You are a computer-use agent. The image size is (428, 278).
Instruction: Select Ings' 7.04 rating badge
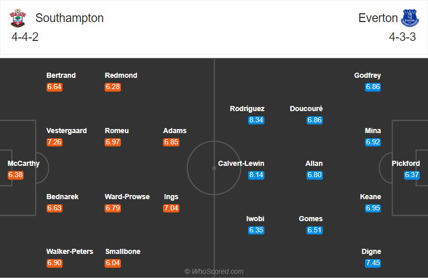171,208
